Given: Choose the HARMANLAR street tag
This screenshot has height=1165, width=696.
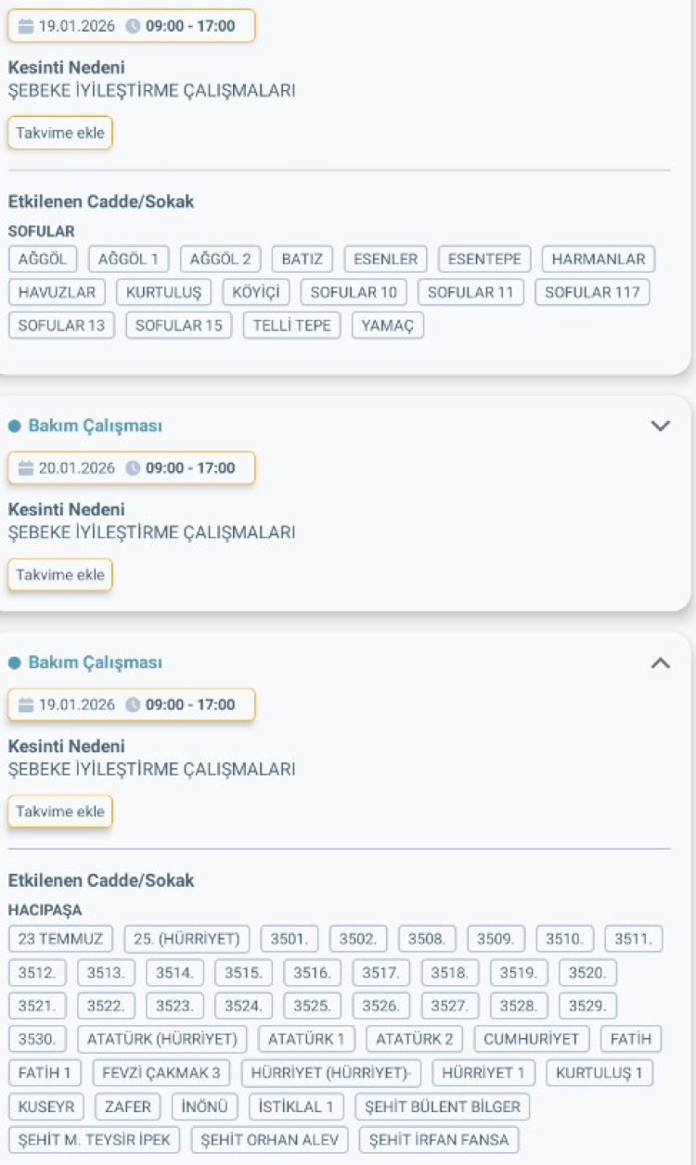Looking at the screenshot, I should coord(599,259).
